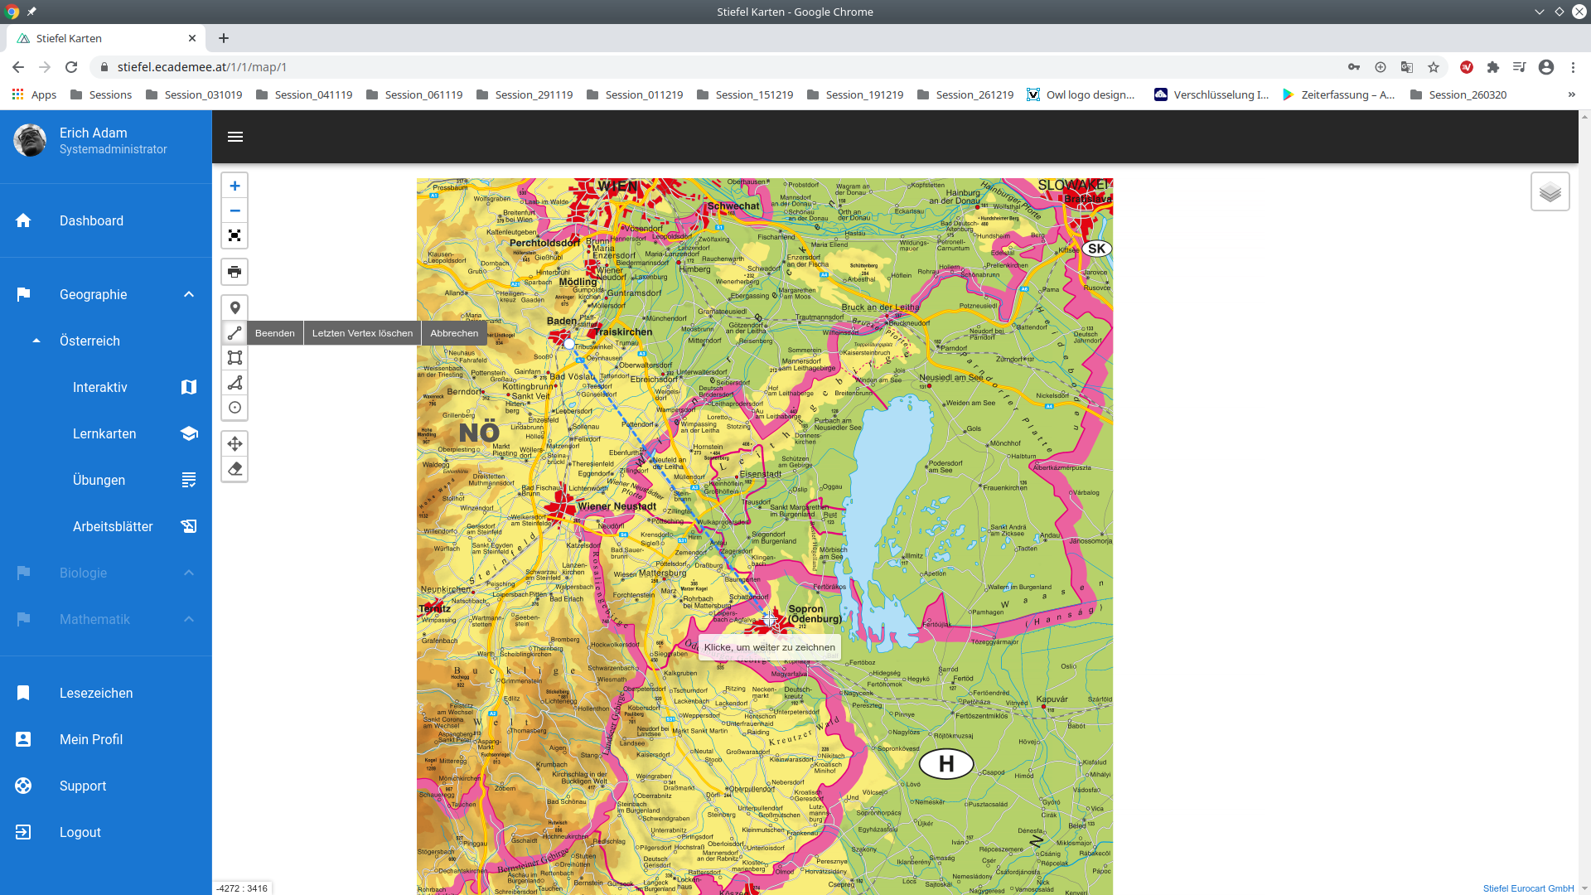
Task: Open Apps bookmarks shortcut
Action: 35,94
